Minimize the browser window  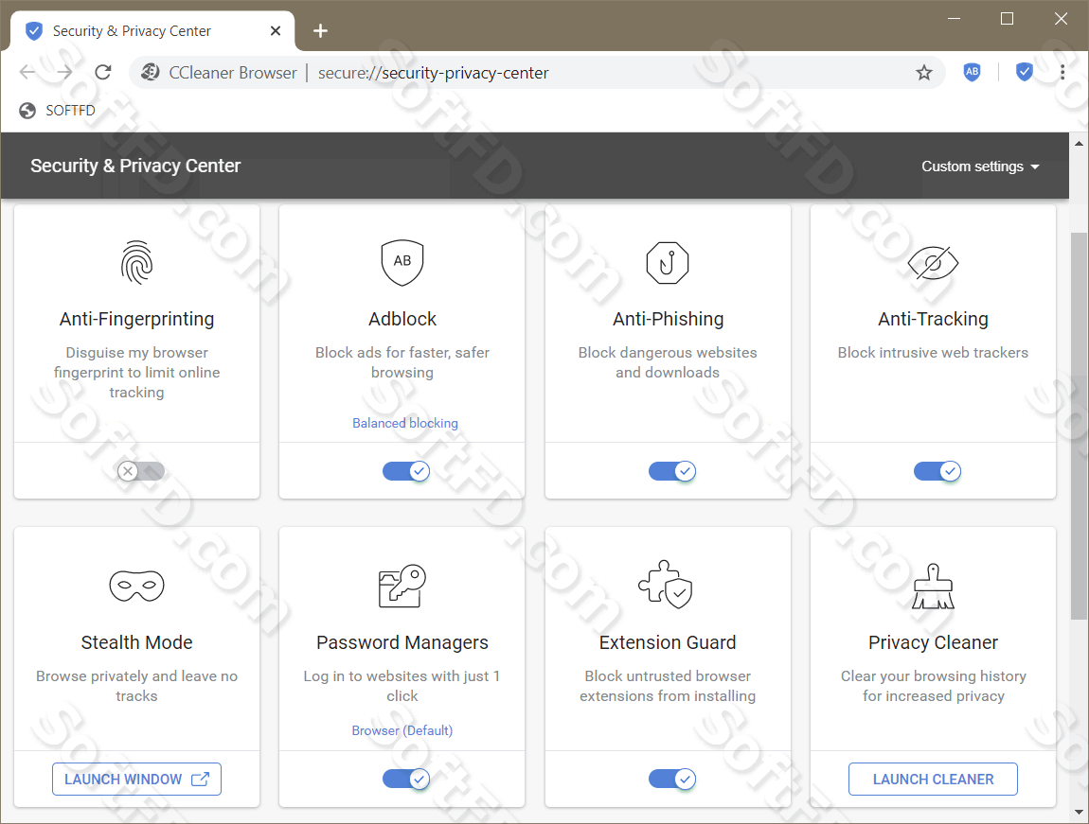[954, 19]
